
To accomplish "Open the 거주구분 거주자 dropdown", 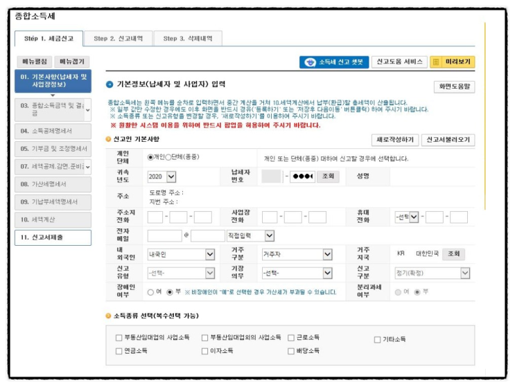I will [297, 255].
